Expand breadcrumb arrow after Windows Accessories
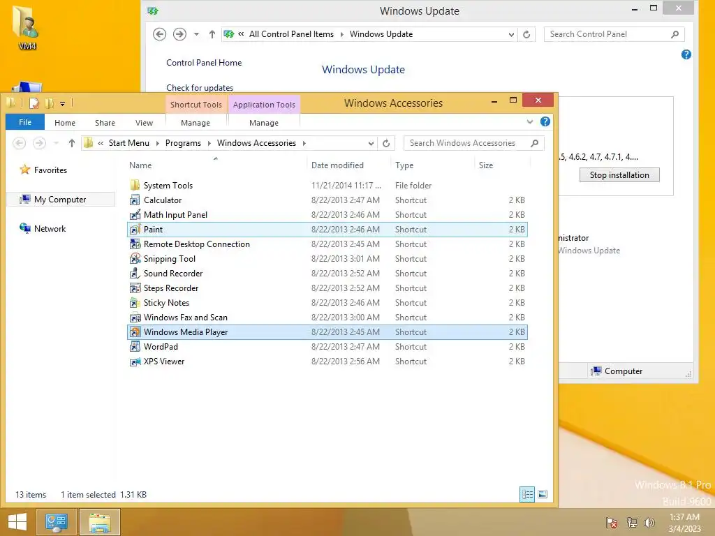 304,143
